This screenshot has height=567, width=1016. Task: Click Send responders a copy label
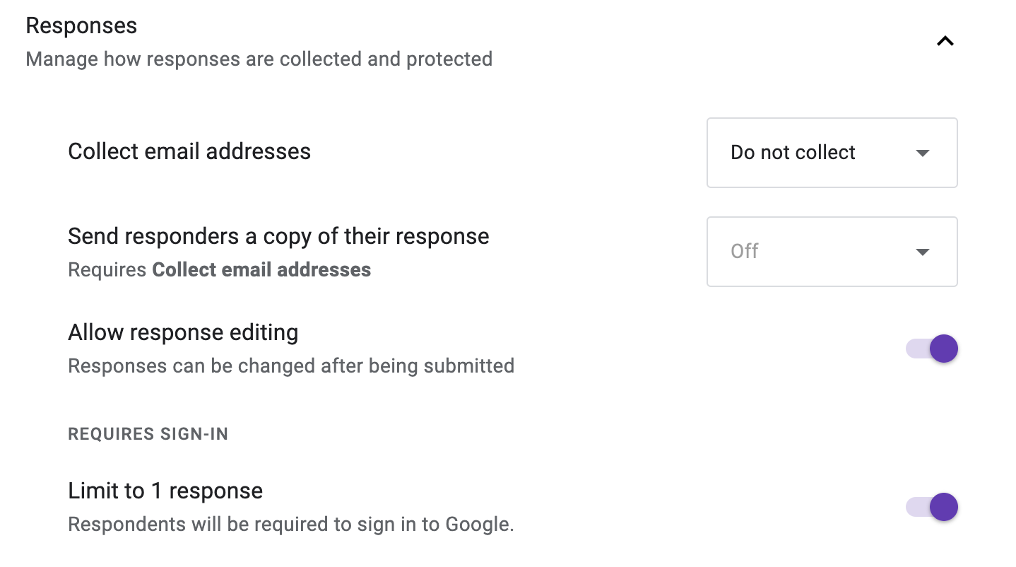click(x=278, y=236)
